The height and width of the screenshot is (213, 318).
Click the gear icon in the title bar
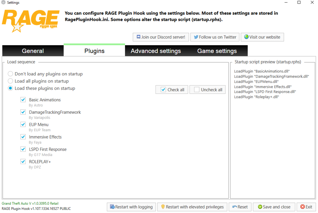click(3, 2)
